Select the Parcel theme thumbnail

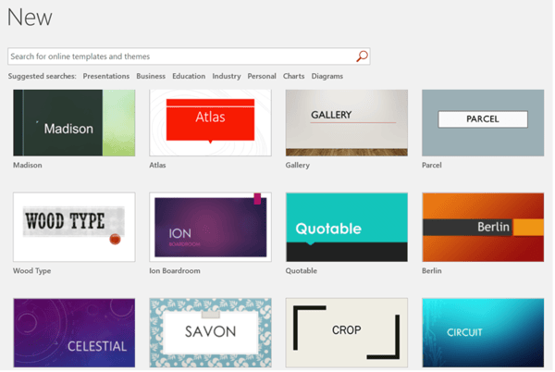point(483,123)
